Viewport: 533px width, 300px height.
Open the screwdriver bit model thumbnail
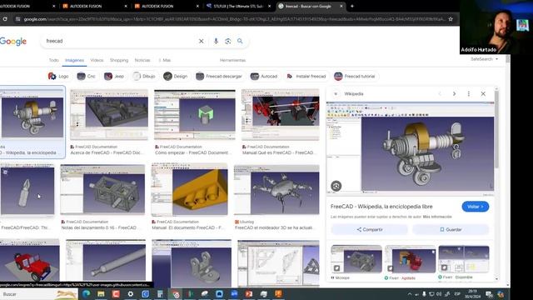(27, 190)
